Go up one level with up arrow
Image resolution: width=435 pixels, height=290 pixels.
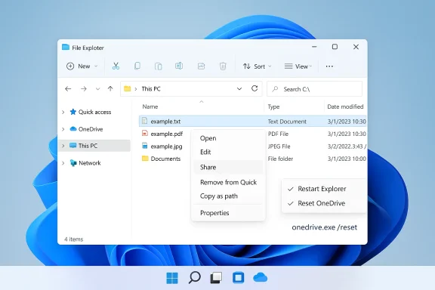(110, 89)
